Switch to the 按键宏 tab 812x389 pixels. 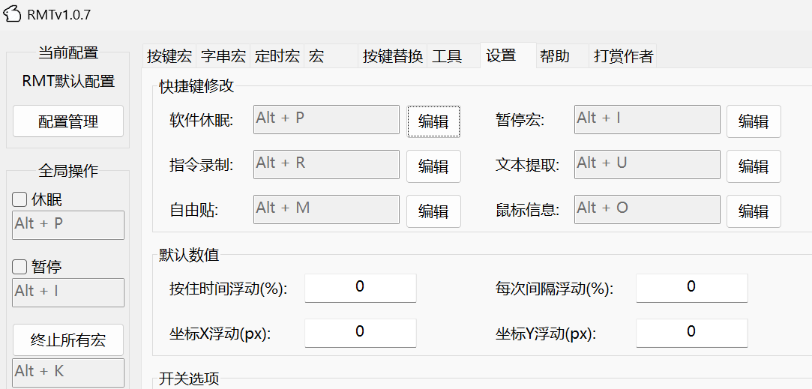tap(169, 56)
